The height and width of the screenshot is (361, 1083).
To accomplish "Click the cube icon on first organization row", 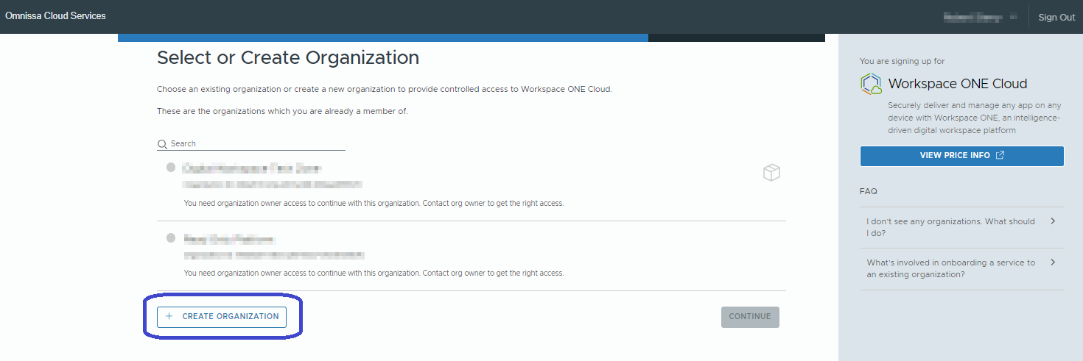I will (771, 173).
